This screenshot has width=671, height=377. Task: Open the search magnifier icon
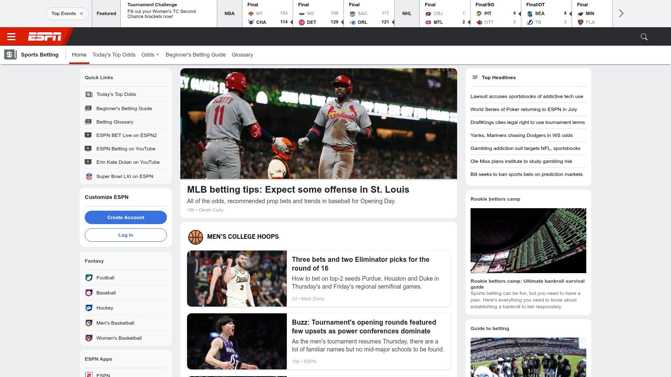coord(644,37)
